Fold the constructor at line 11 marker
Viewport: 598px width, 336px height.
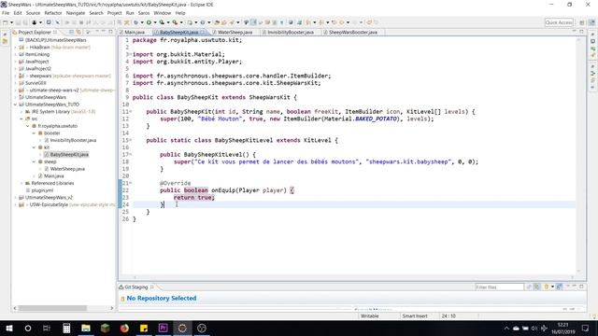click(131, 112)
